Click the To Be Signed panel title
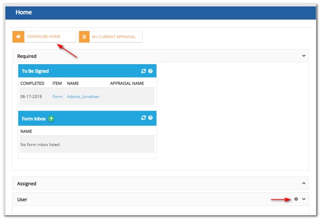This screenshot has height=219, width=320. tap(35, 71)
